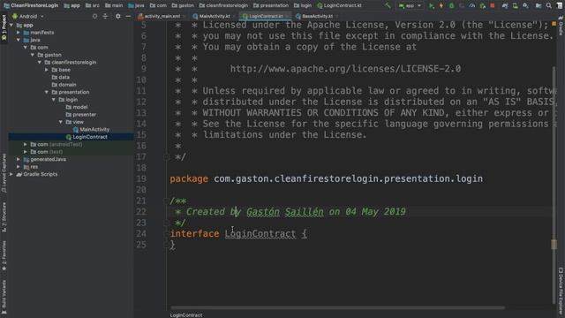Toggle Build Variants tool window tab
Viewport: 565px width, 318px height.
coord(4,297)
